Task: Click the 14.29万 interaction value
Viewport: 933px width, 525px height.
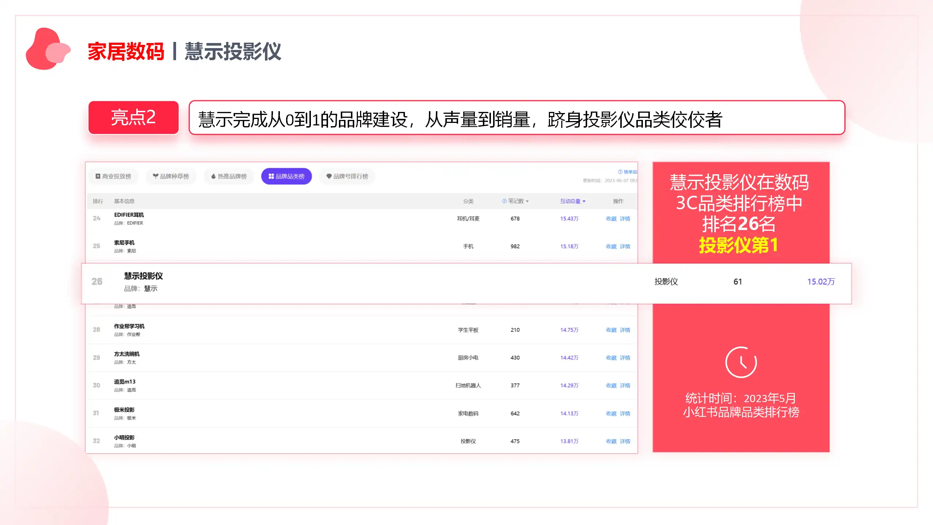Action: 569,385
